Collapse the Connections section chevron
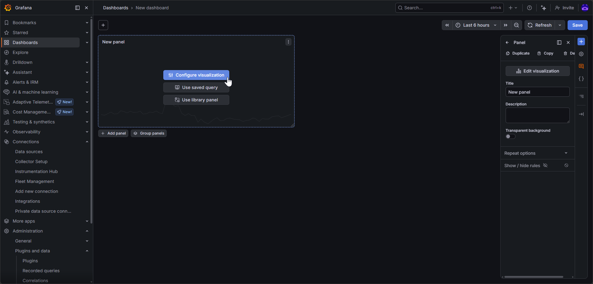This screenshot has height=284, width=593. coord(87,142)
